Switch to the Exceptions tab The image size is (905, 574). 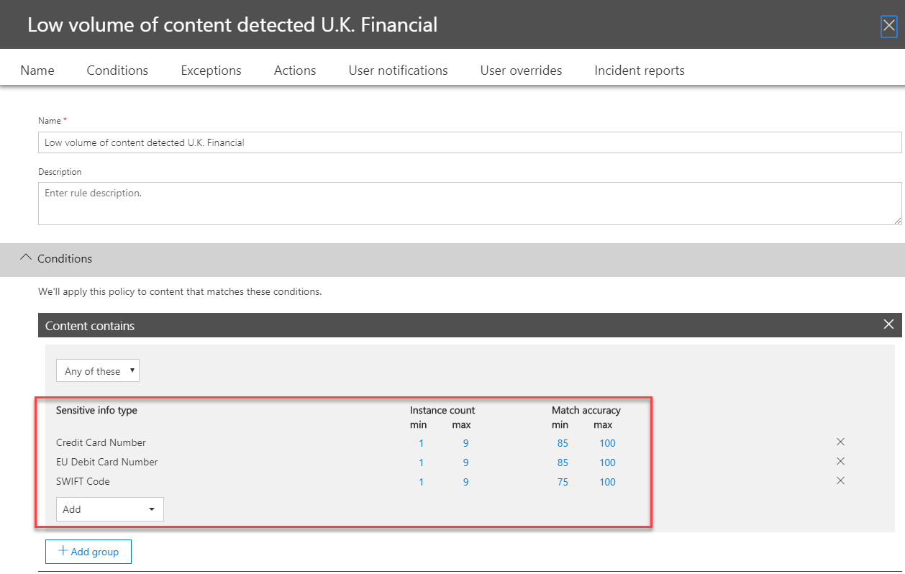pos(211,70)
